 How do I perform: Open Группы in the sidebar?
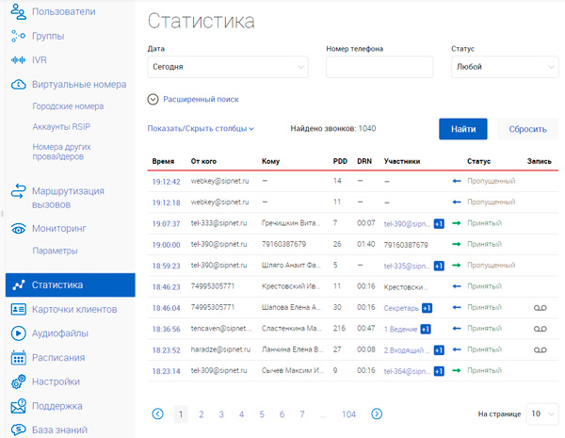(47, 36)
